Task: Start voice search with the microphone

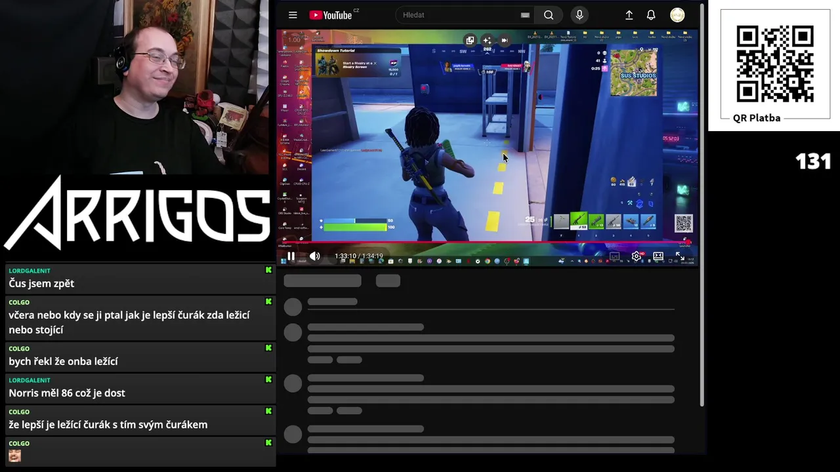Action: click(x=579, y=15)
